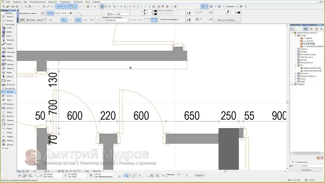Select 3. Кровля story in navigator
The image size is (325, 183).
(x=308, y=38)
